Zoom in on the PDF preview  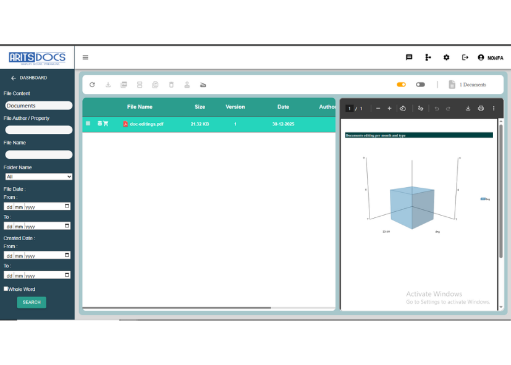pyautogui.click(x=389, y=109)
